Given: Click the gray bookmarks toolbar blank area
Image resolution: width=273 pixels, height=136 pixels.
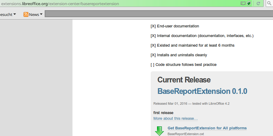Looking at the screenshot, I should 157,14.
